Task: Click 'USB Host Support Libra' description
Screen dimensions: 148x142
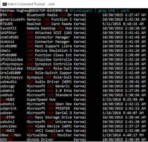Action: pyautogui.click(x=49, y=46)
